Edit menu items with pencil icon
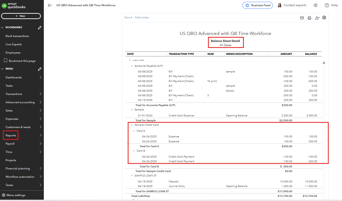Viewport: 342px width, 201px height. [x=40, y=69]
